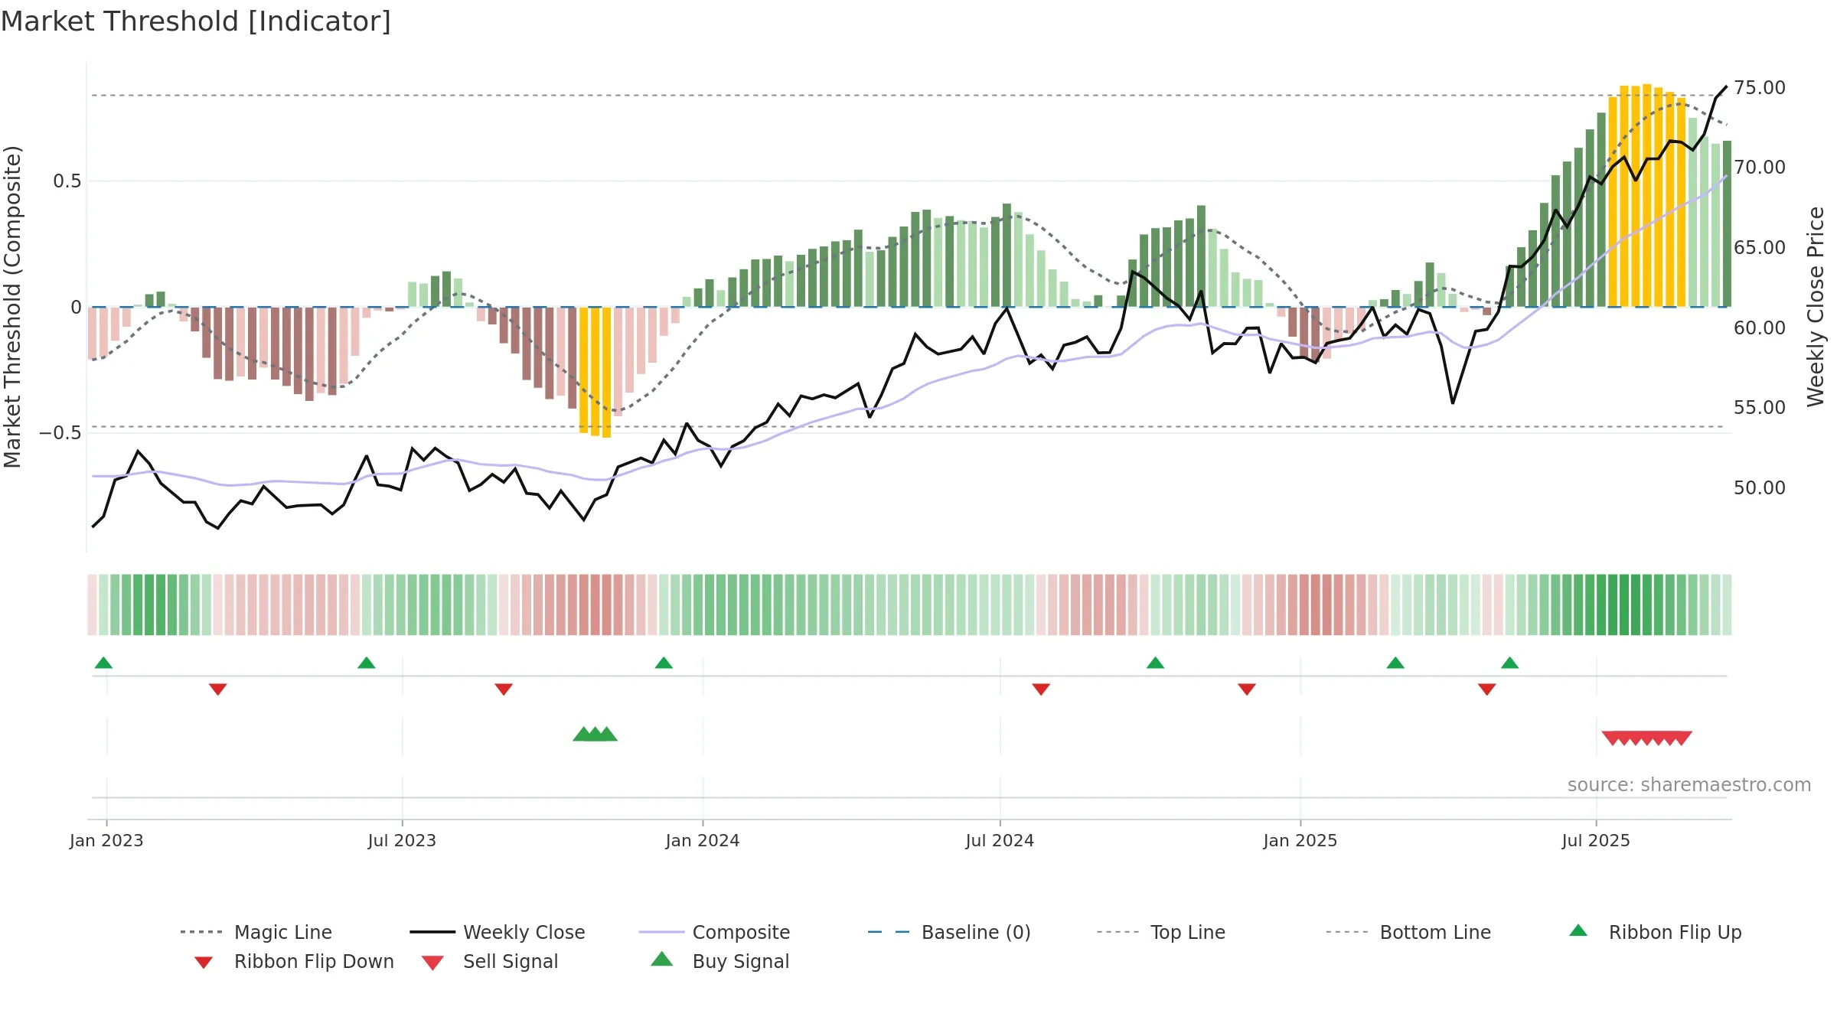
Task: Click the Jul 2025 x-axis label
Action: click(1596, 841)
